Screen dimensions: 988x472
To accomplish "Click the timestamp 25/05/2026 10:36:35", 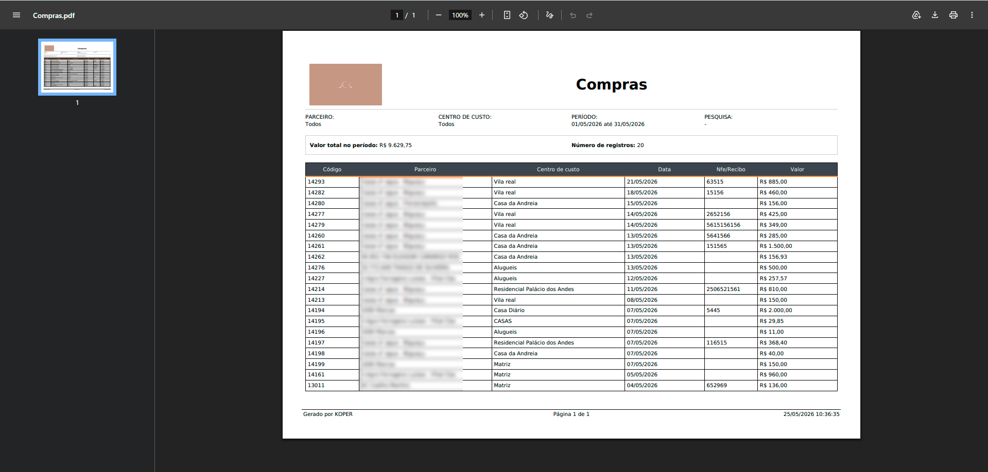I will pyautogui.click(x=811, y=414).
